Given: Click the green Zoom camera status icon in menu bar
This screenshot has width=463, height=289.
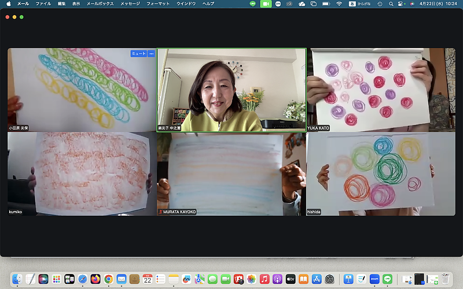Looking at the screenshot, I should pos(266,3).
